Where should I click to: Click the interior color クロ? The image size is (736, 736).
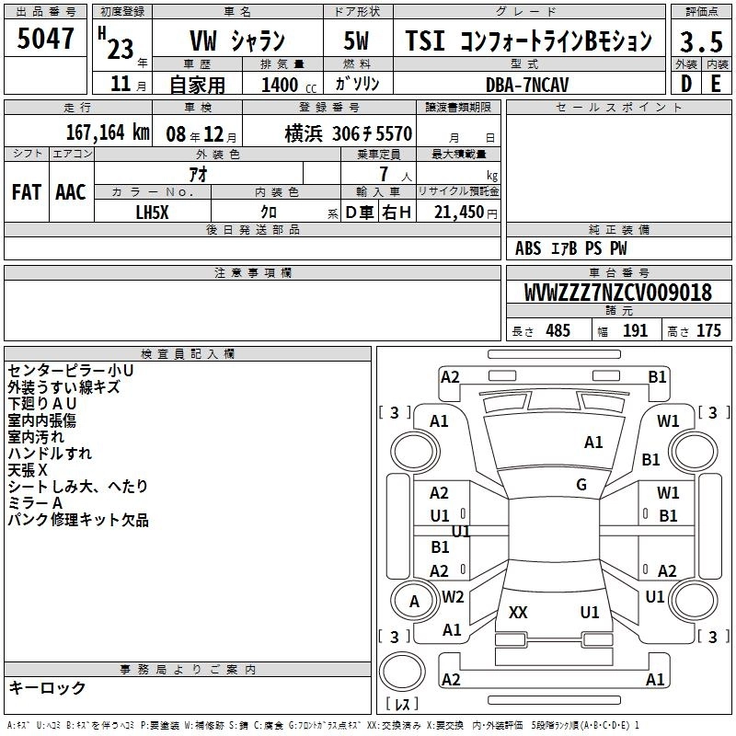point(269,213)
